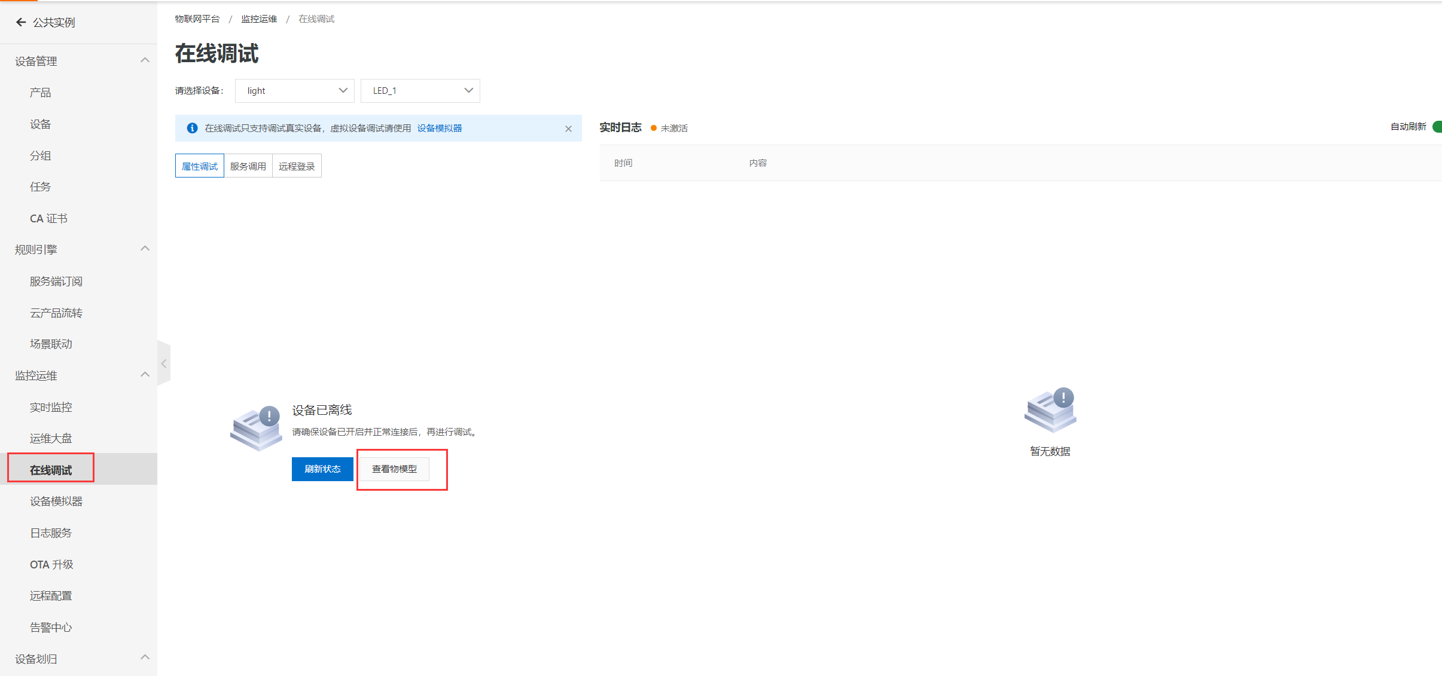
Task: Collapse the 设备划归 sidebar section
Action: 145,657
